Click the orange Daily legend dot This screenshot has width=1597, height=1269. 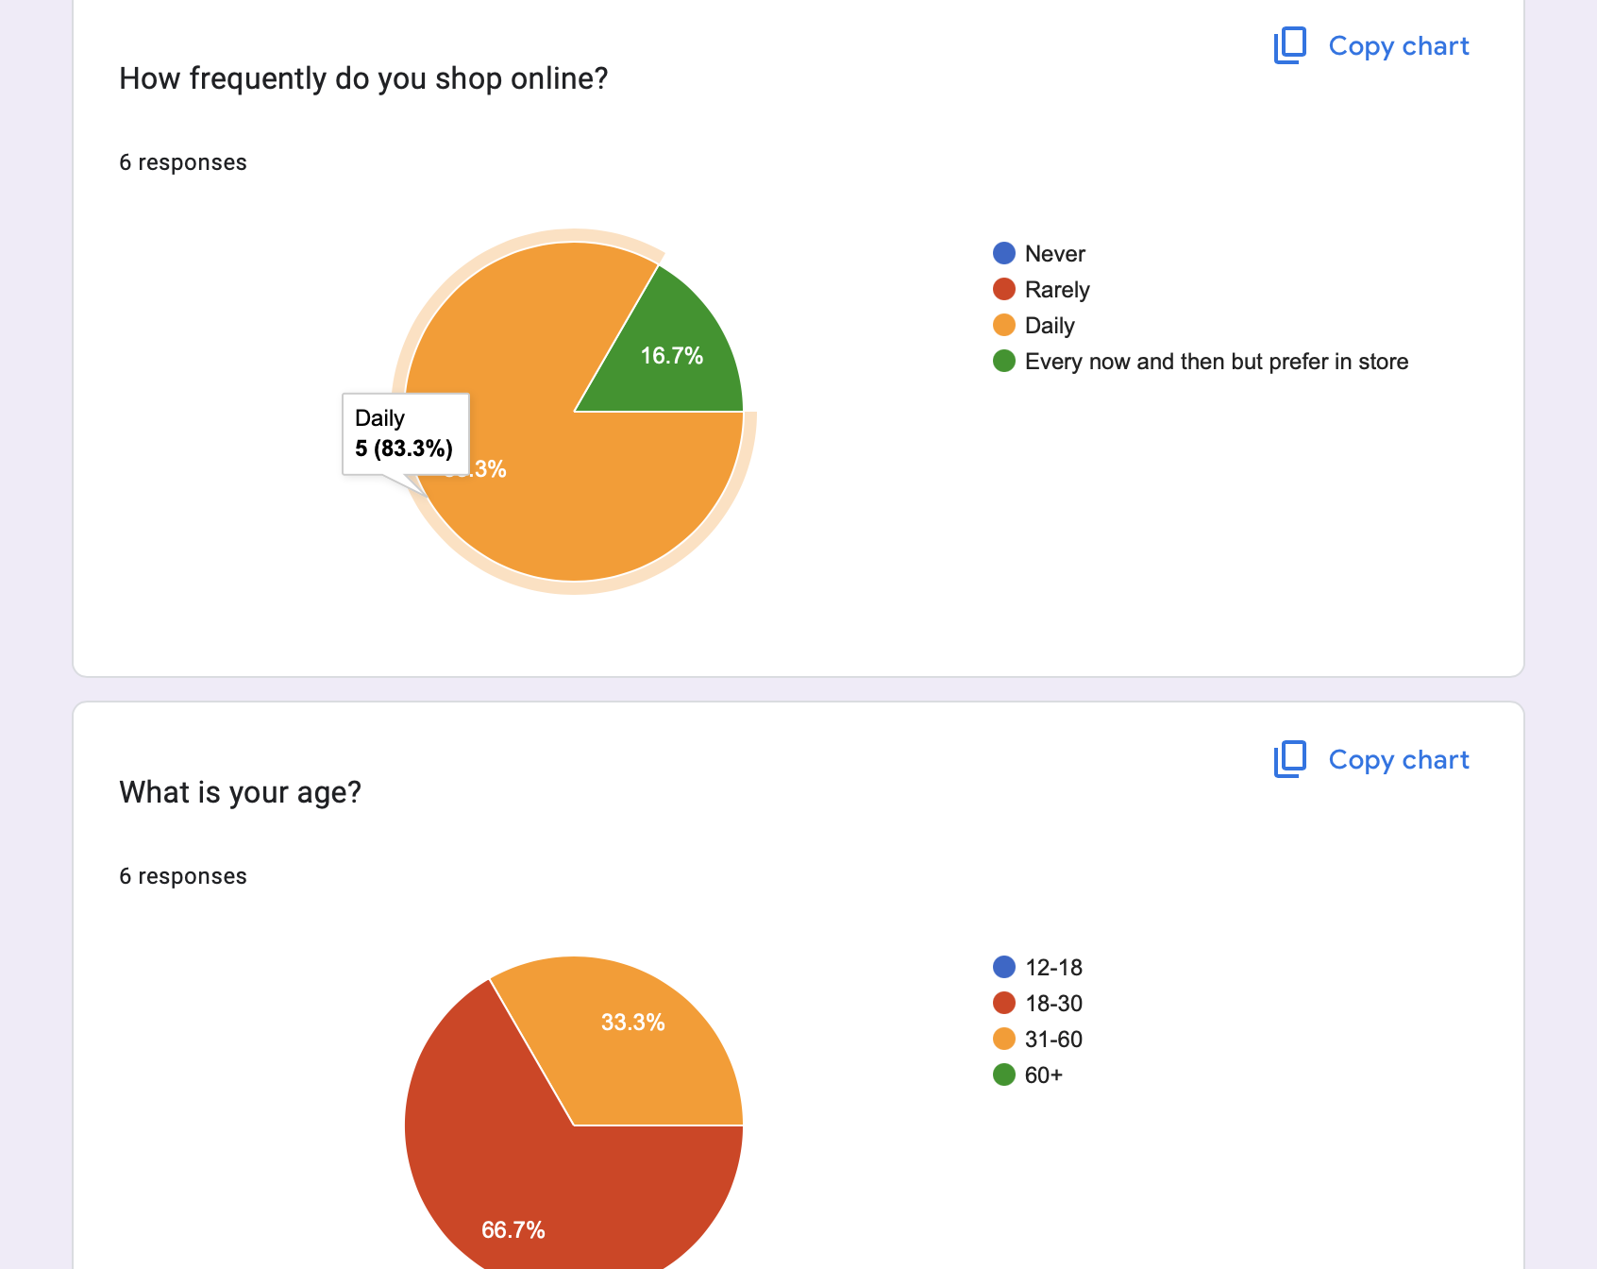[x=1004, y=325]
